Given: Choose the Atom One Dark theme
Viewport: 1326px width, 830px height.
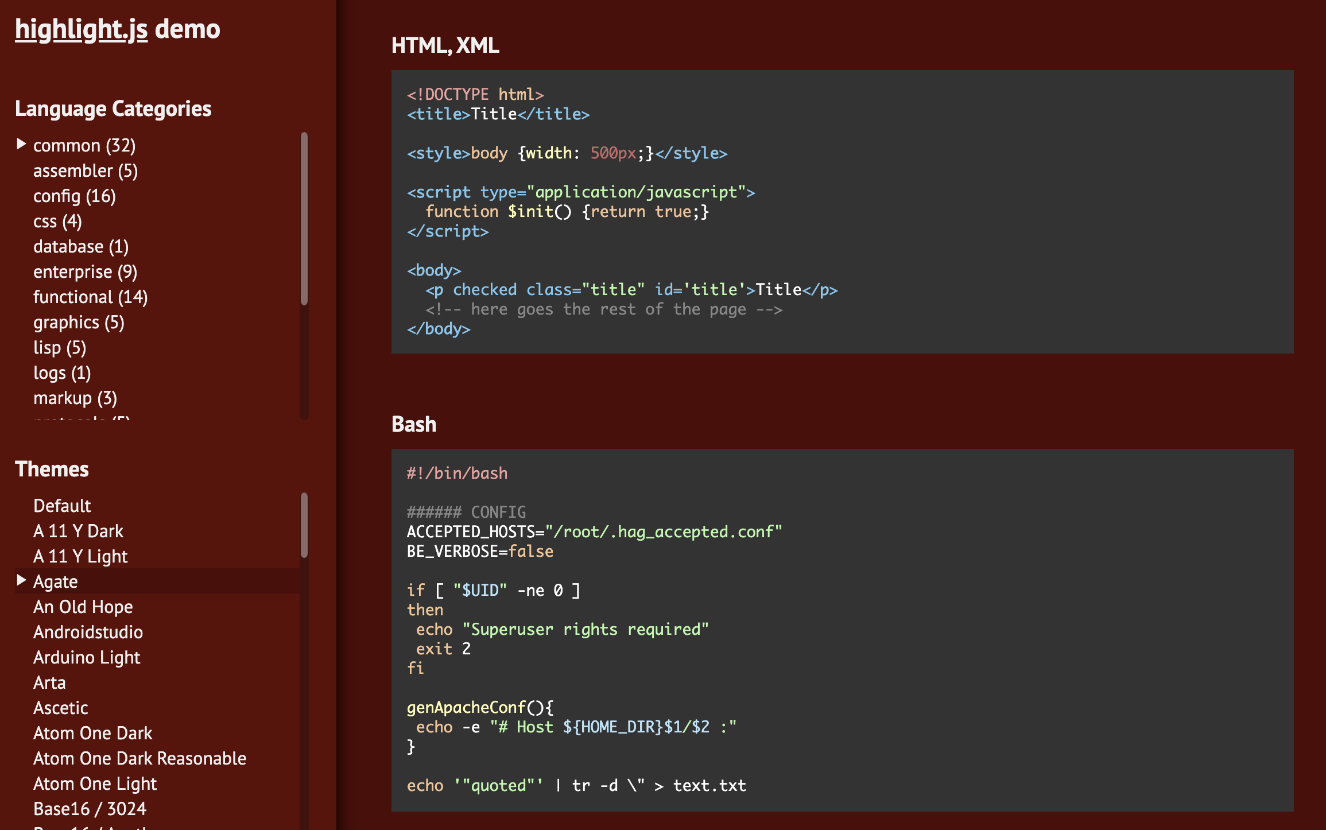Looking at the screenshot, I should click(92, 734).
